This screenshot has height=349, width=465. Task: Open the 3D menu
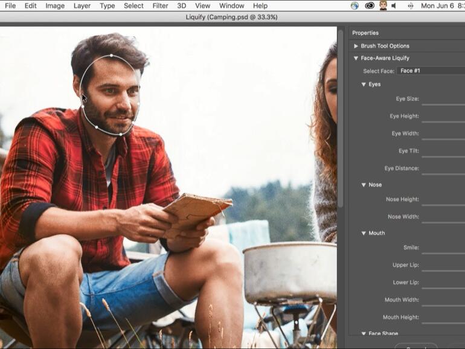(182, 5)
